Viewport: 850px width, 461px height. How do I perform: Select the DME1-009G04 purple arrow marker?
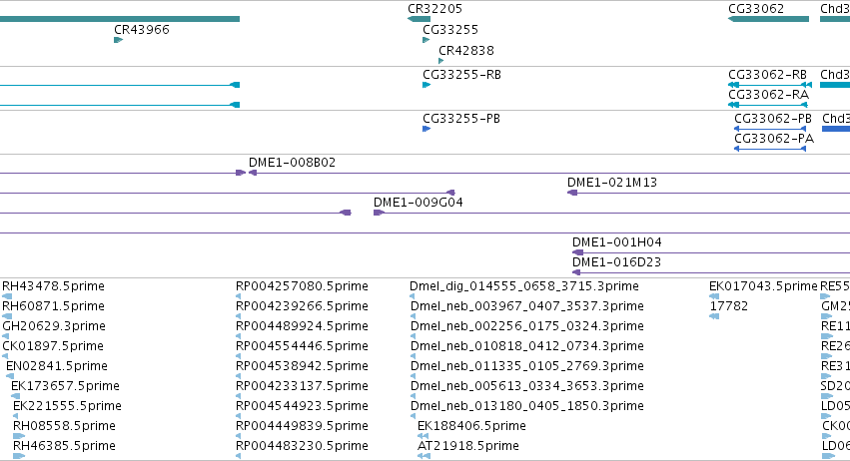coord(379,213)
